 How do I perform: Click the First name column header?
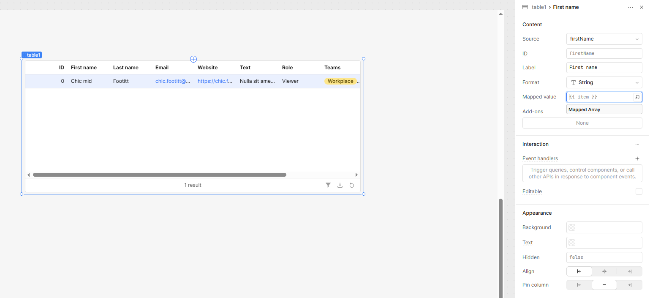pos(84,68)
